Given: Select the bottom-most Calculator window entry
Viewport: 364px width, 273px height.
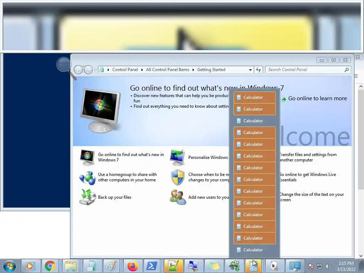Looking at the screenshot, I should 255,250.
